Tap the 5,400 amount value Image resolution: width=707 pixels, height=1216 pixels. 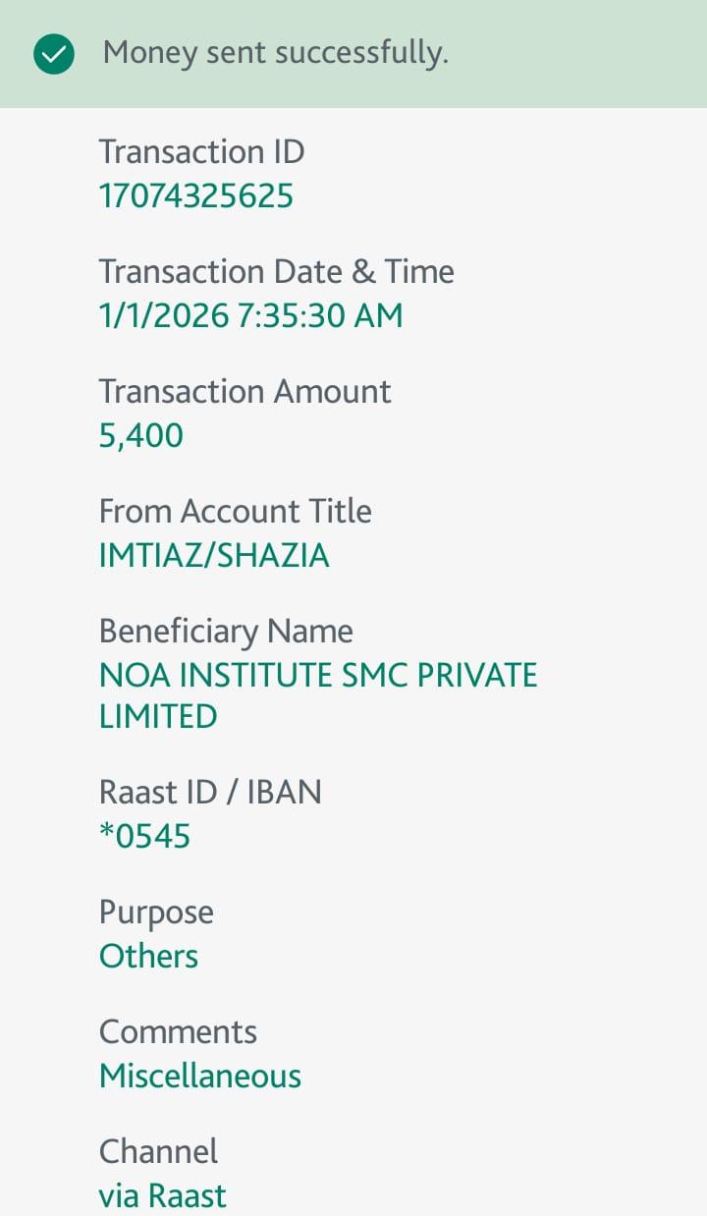pyautogui.click(x=140, y=436)
